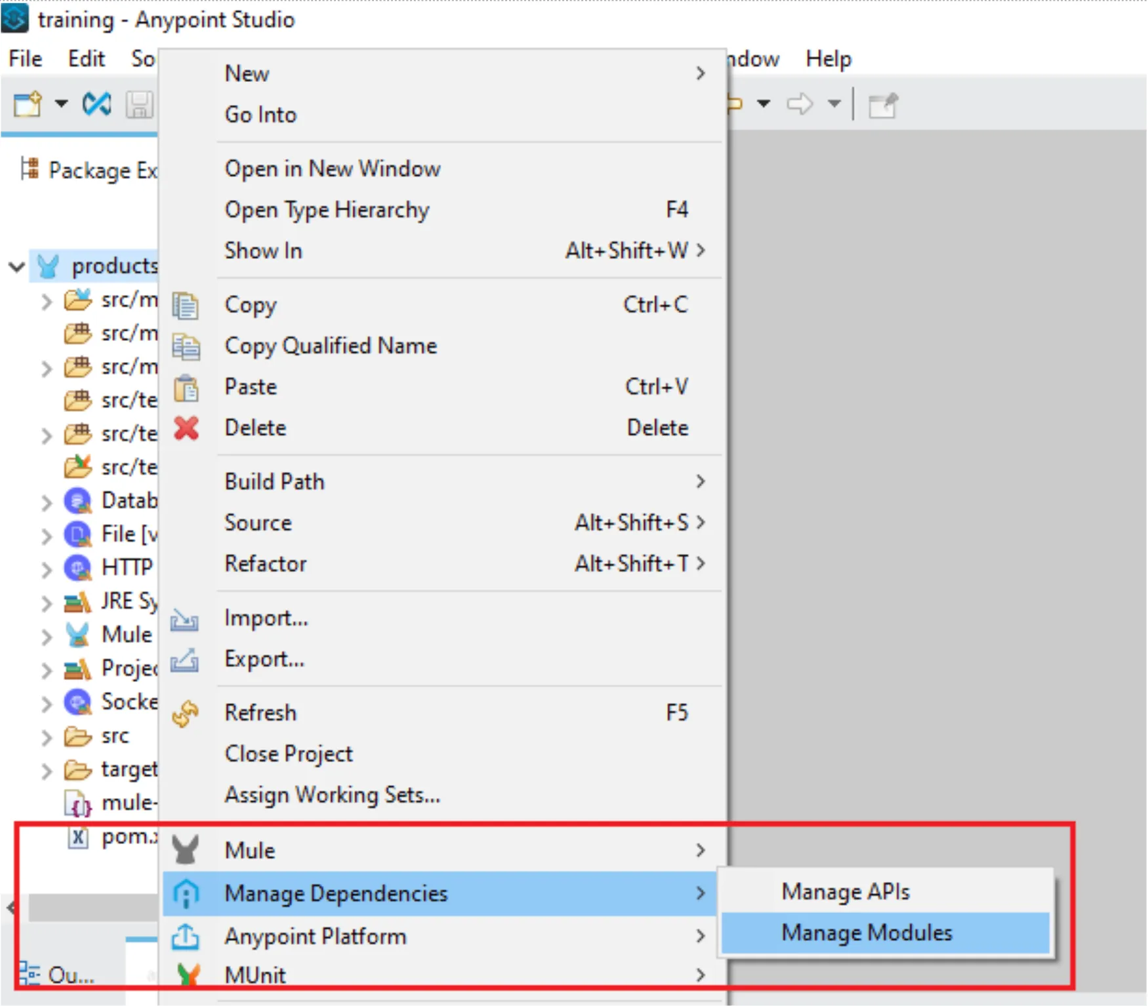The width and height of the screenshot is (1148, 1006).
Task: Expand the HTTP library node
Action: coord(47,569)
